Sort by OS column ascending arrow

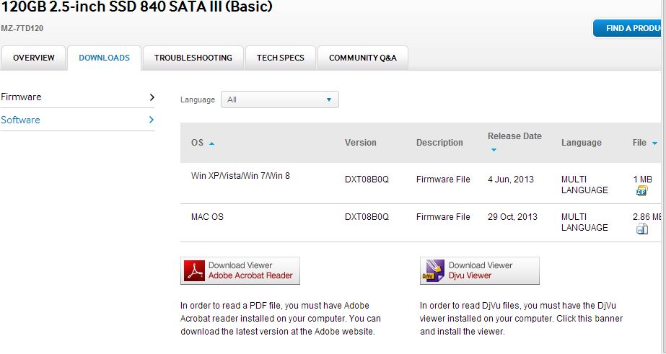[211, 143]
